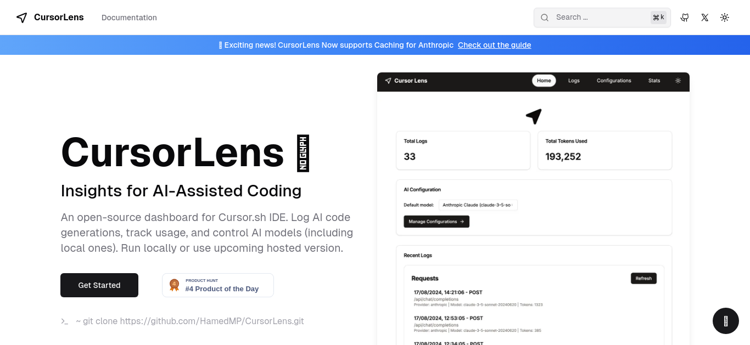Viewport: 750px width, 345px height.
Task: Click the git clone command text
Action: [190, 321]
